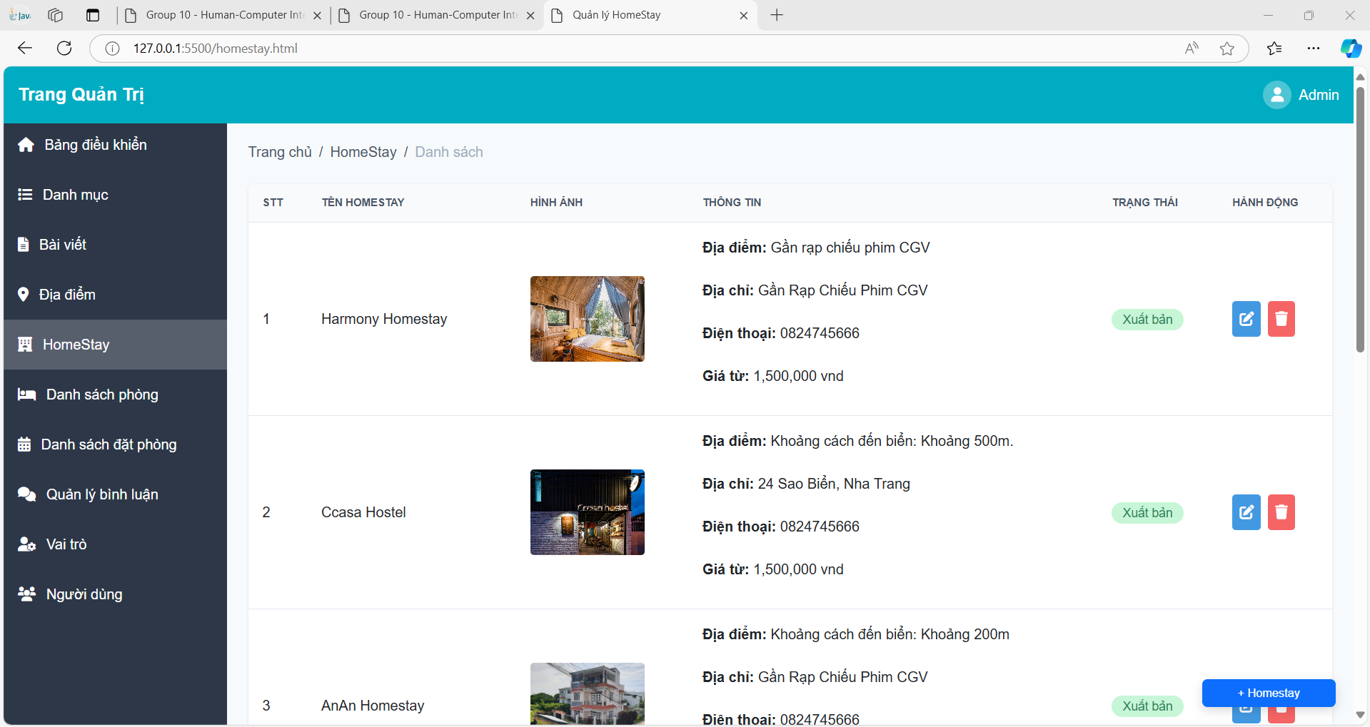Open the Người dùng menu item
The width and height of the screenshot is (1370, 727).
[115, 594]
